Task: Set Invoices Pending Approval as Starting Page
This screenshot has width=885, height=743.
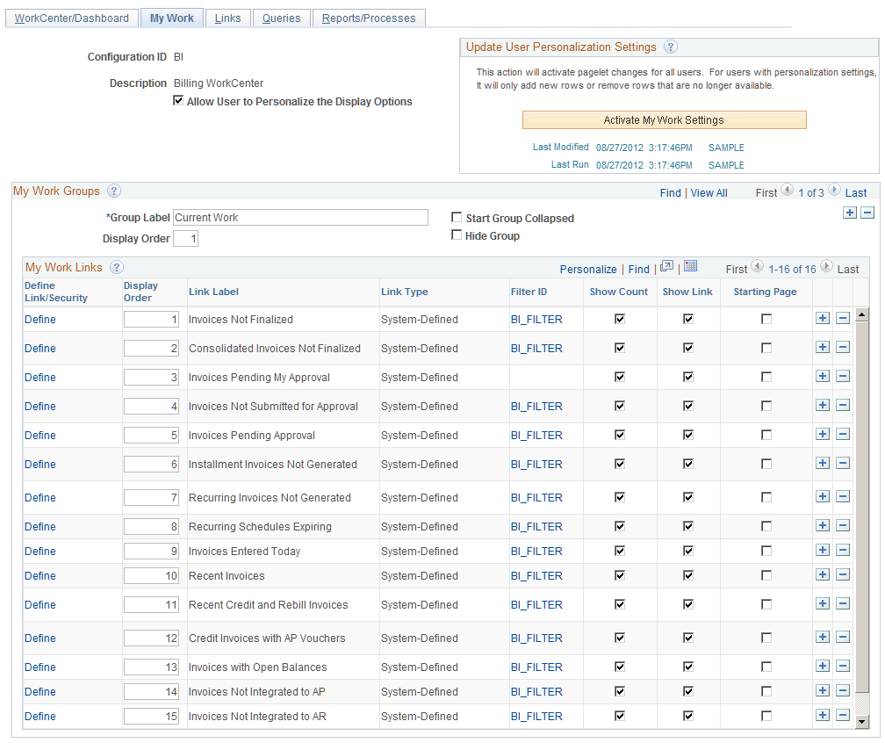Action: pos(766,435)
